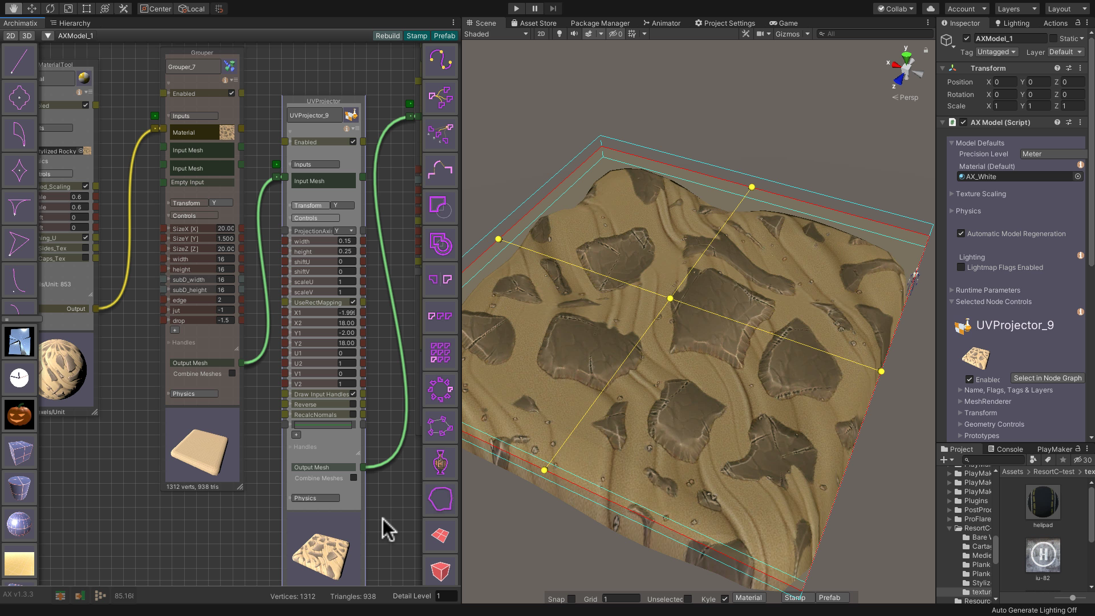Switch to the Hierarchy tab
This screenshot has height=616, width=1095.
click(70, 23)
